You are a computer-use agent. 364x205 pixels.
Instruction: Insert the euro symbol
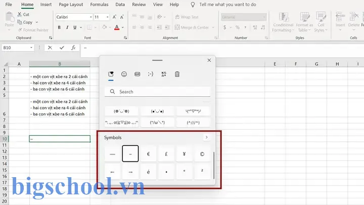point(148,154)
